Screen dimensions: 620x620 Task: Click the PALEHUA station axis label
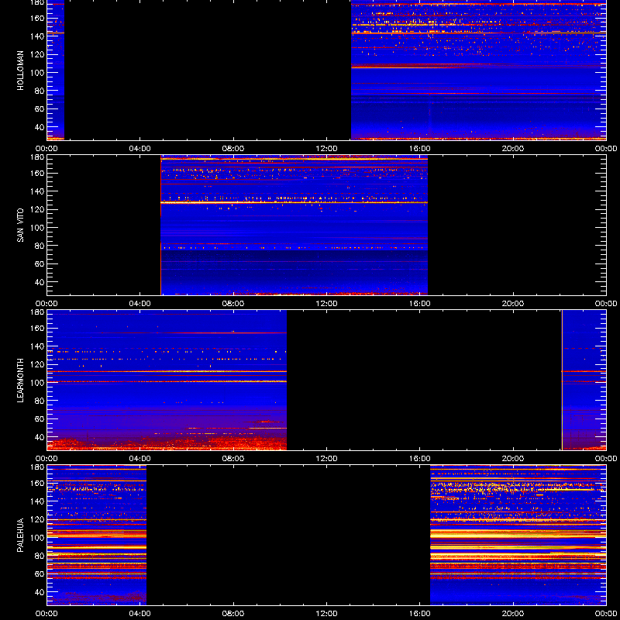pos(21,536)
